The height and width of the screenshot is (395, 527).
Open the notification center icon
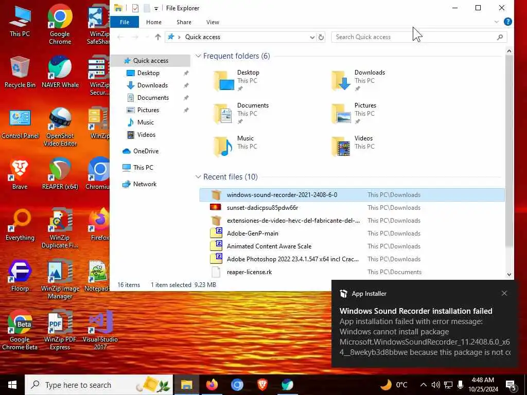click(511, 385)
